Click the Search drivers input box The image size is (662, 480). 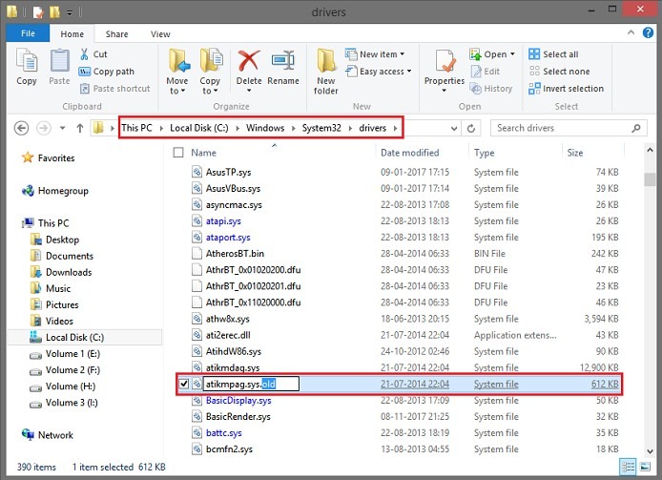(x=556, y=128)
